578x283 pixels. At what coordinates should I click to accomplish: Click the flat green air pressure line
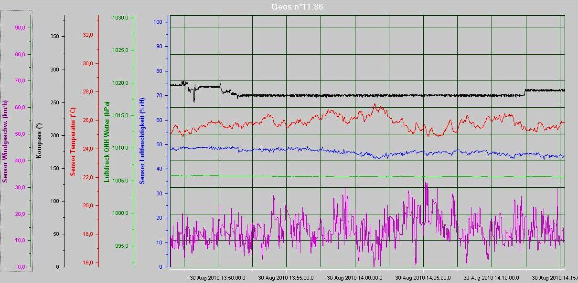click(x=334, y=176)
